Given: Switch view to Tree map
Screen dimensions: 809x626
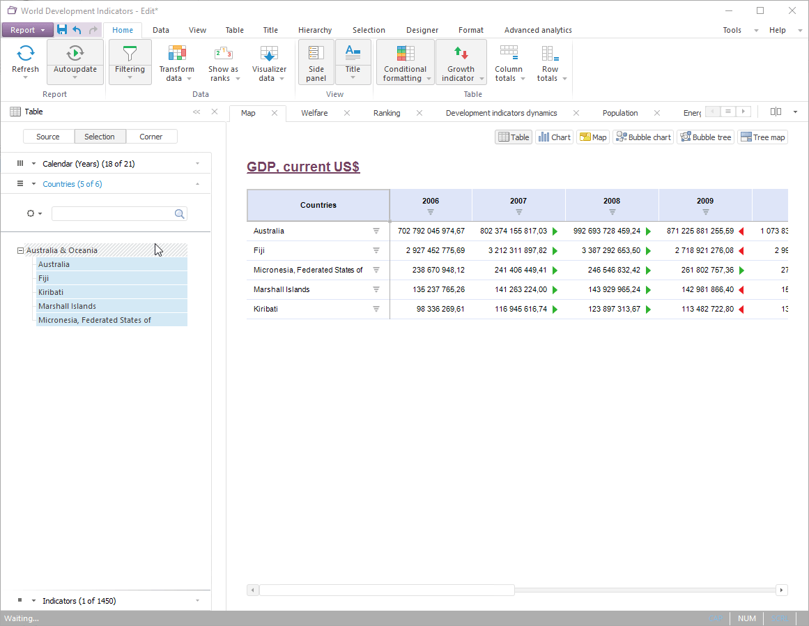Looking at the screenshot, I should [x=762, y=137].
